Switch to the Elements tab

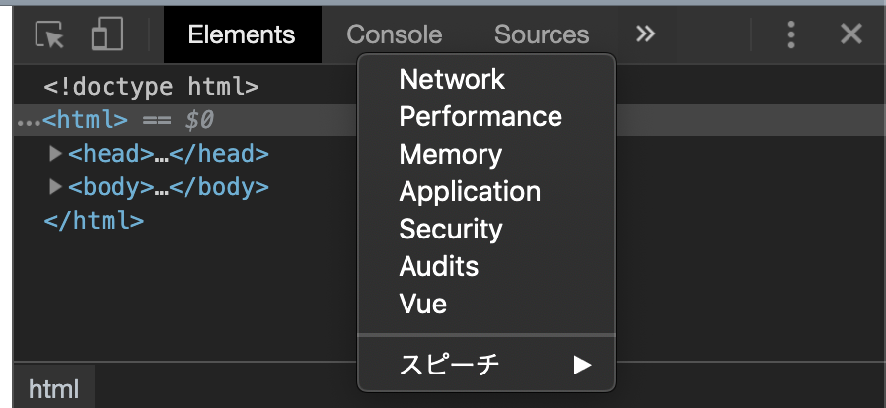point(242,35)
